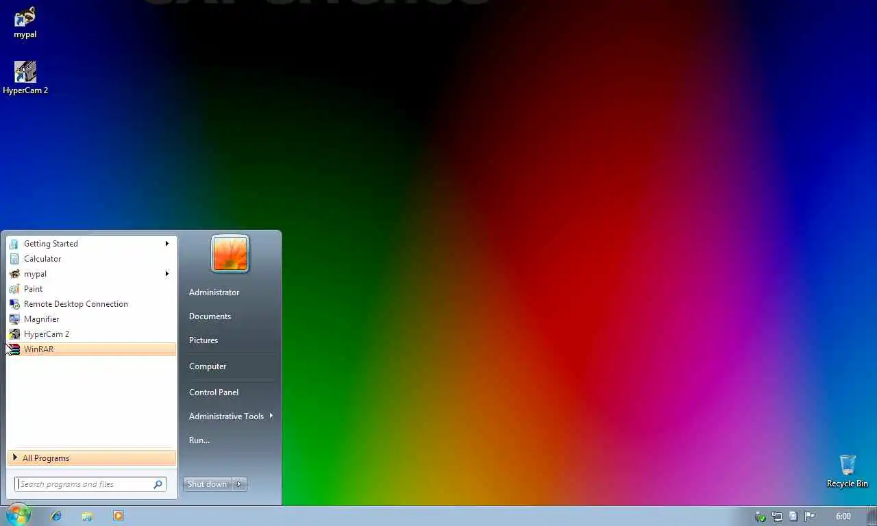877x526 pixels.
Task: Open Pictures from Start menu
Action: tap(203, 340)
